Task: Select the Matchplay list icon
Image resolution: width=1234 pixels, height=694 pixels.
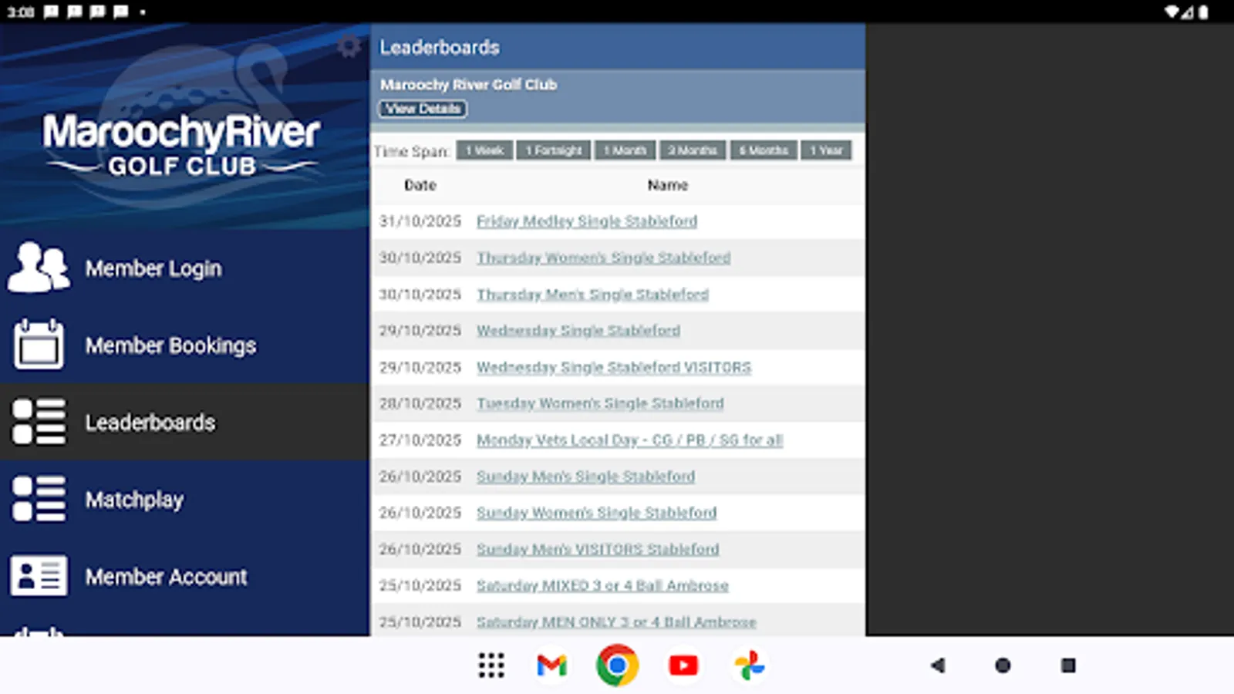Action: coord(37,499)
